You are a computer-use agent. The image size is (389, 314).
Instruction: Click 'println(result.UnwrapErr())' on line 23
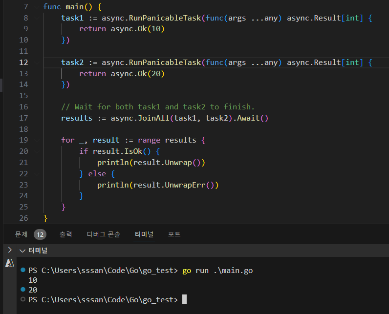coord(158,185)
